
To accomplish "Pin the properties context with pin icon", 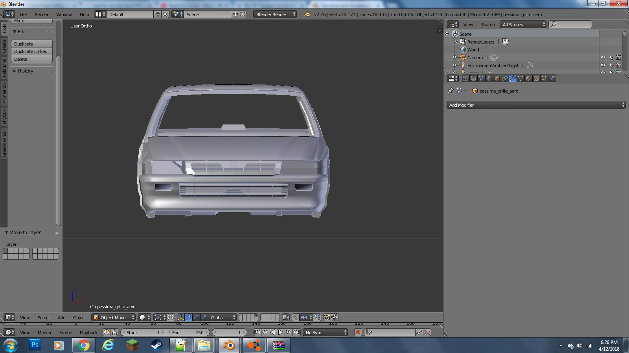I will click(x=451, y=91).
